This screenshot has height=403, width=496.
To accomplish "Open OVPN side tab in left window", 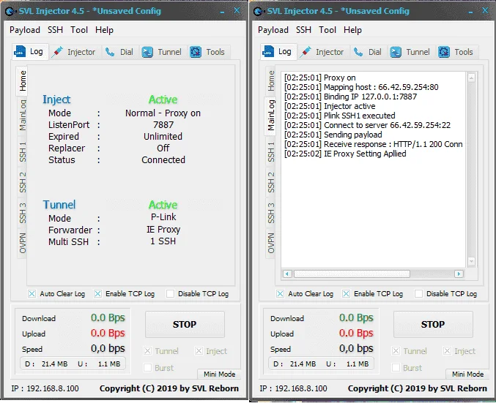I will tap(22, 243).
